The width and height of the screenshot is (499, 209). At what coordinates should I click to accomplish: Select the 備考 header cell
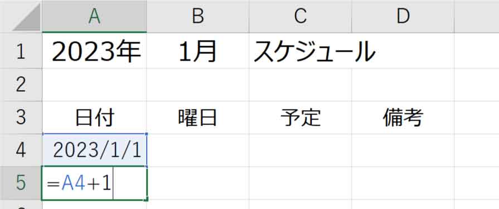(403, 118)
